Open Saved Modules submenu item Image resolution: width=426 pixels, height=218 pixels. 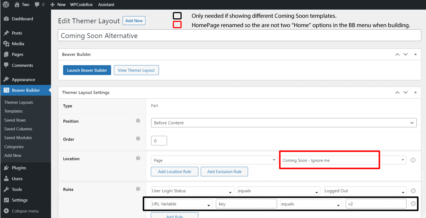(x=18, y=137)
